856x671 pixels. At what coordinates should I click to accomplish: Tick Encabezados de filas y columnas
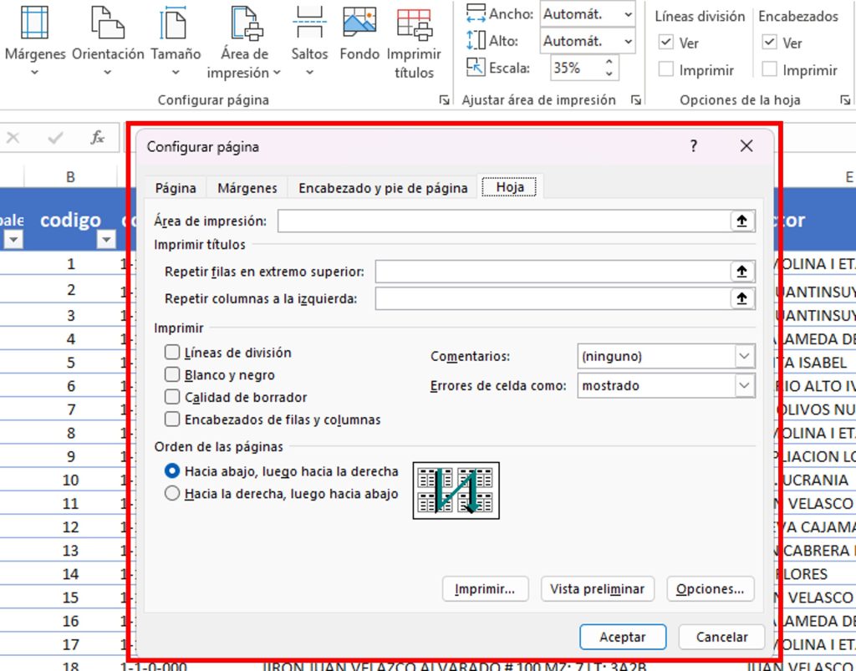[x=172, y=419]
